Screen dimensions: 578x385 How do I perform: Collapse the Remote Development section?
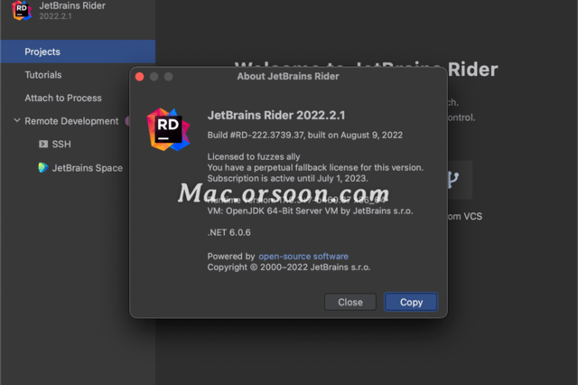tap(17, 120)
